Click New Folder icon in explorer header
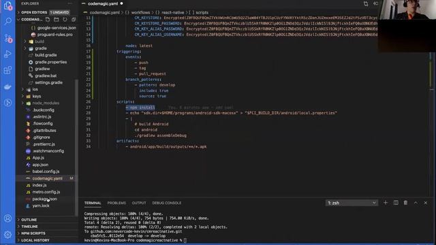Screen dimensions: 436x245 point(57,20)
